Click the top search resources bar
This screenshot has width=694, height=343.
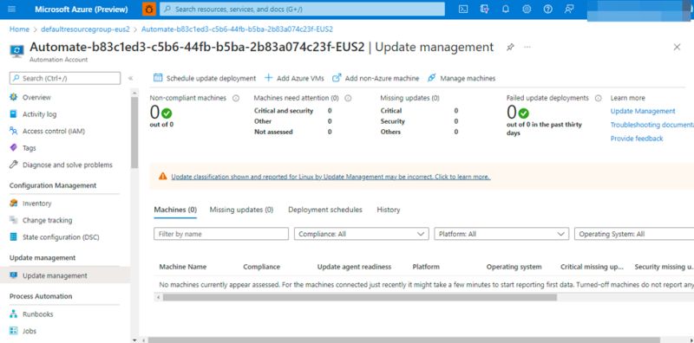coord(302,9)
